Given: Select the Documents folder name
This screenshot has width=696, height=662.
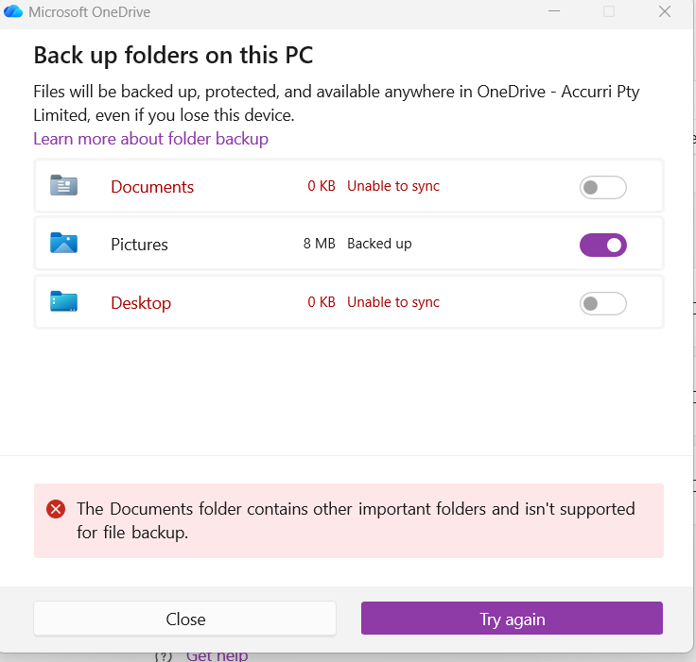Looking at the screenshot, I should (x=152, y=187).
